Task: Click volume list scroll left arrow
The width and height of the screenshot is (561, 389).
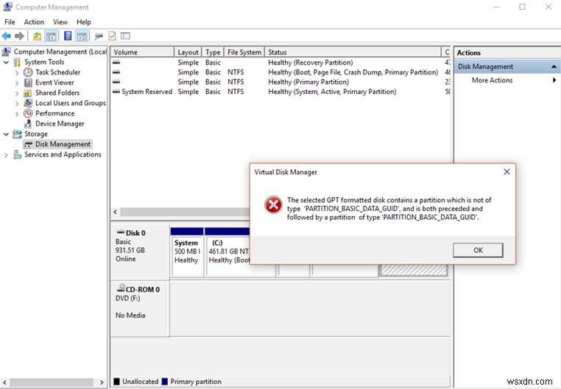Action: [x=115, y=212]
